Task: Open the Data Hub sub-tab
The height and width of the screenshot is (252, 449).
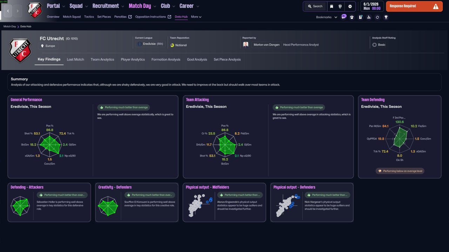Action: click(181, 17)
